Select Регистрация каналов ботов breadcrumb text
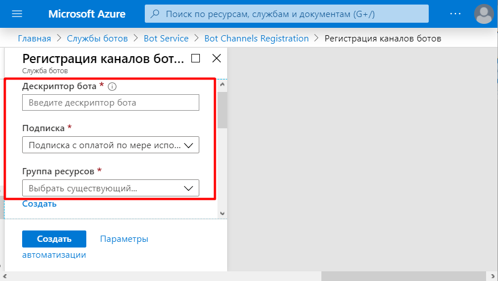This screenshot has width=498, height=281. pos(383,39)
